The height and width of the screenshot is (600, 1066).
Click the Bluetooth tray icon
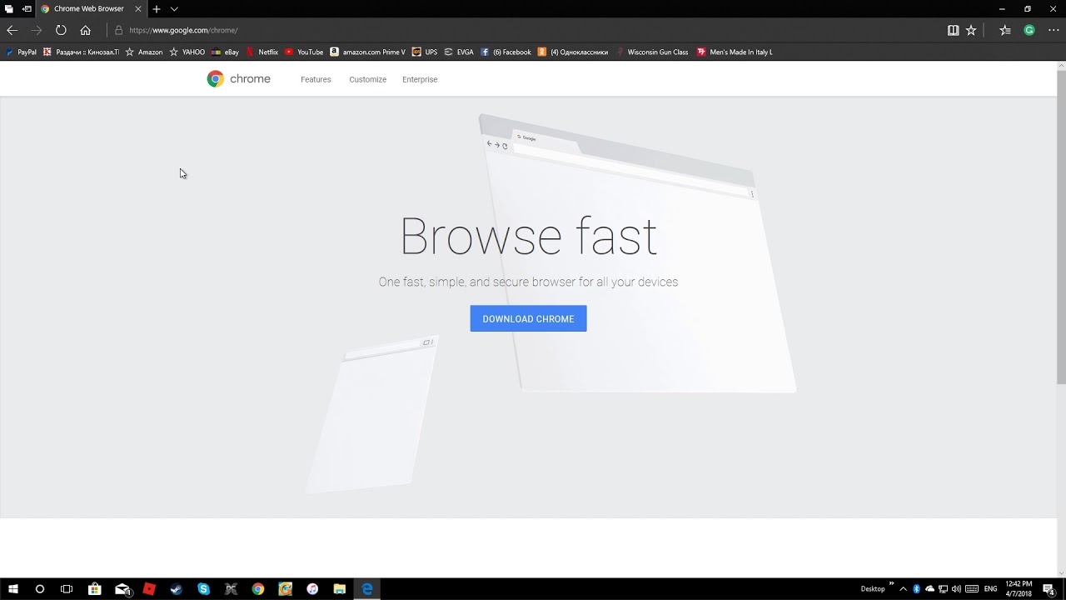[x=916, y=589]
